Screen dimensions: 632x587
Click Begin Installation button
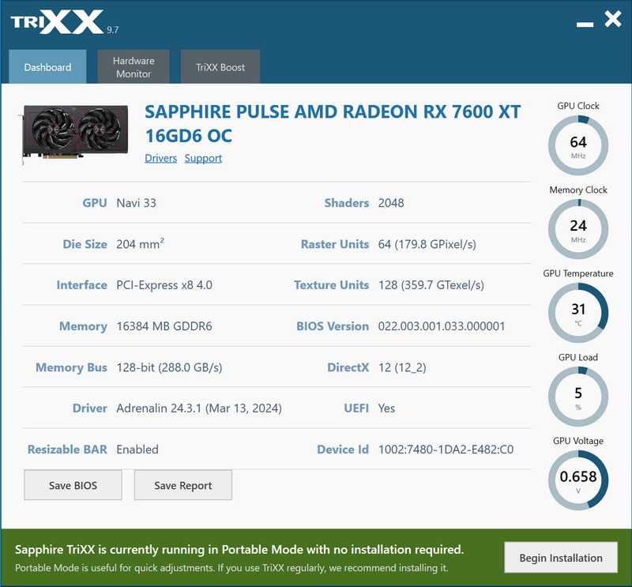pos(561,558)
